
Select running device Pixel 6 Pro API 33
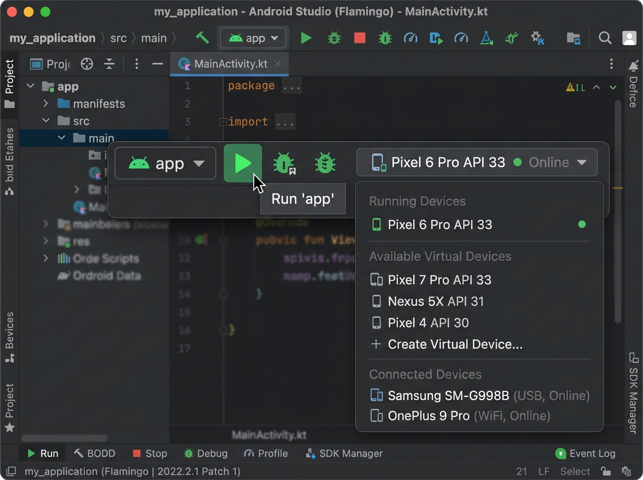[480, 224]
